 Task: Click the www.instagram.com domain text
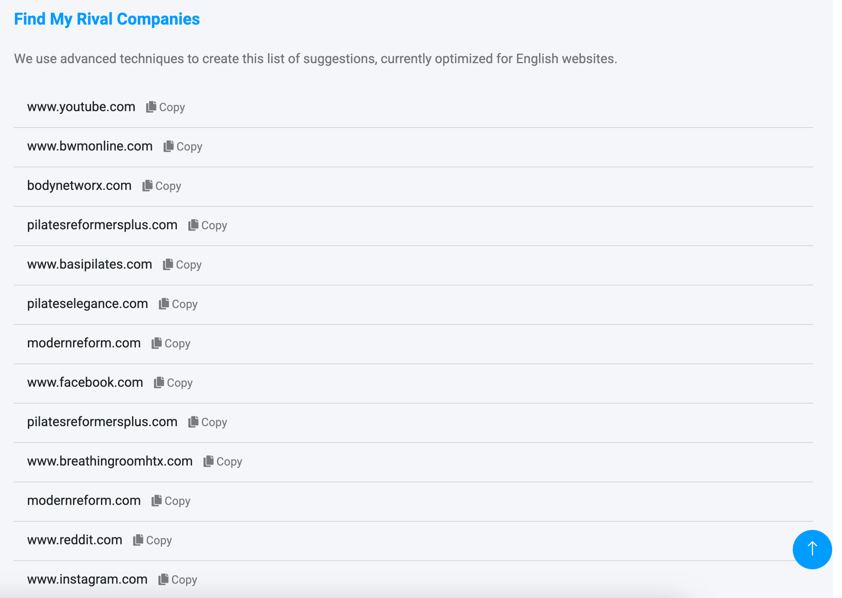point(87,579)
